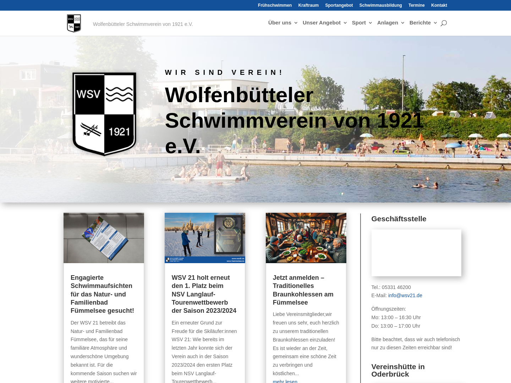
Task: Open the Berichte menu item
Action: tap(420, 23)
